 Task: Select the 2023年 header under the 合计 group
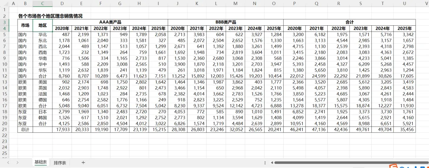tap(361, 28)
